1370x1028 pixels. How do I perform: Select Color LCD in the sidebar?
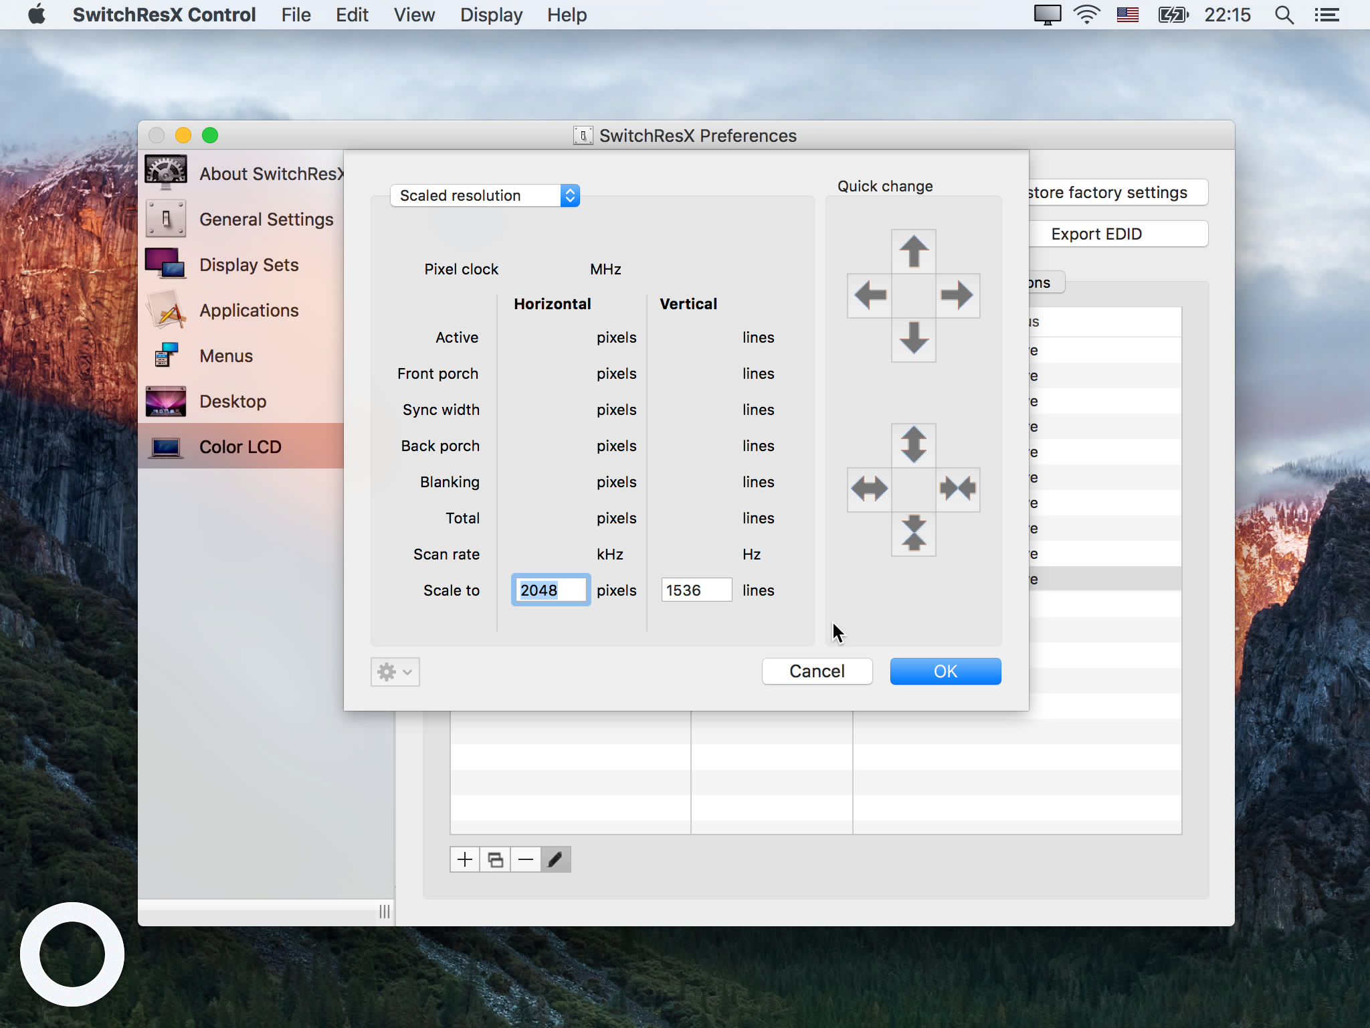242,446
